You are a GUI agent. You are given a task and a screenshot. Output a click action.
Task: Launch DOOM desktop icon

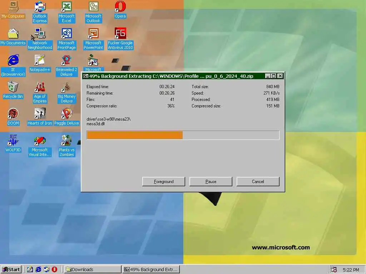click(x=13, y=117)
